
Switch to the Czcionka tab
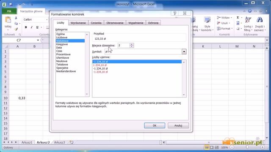[x=96, y=23]
